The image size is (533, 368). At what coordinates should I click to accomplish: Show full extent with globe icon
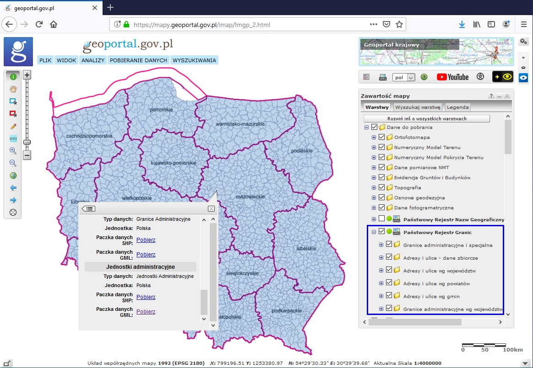pyautogui.click(x=13, y=176)
